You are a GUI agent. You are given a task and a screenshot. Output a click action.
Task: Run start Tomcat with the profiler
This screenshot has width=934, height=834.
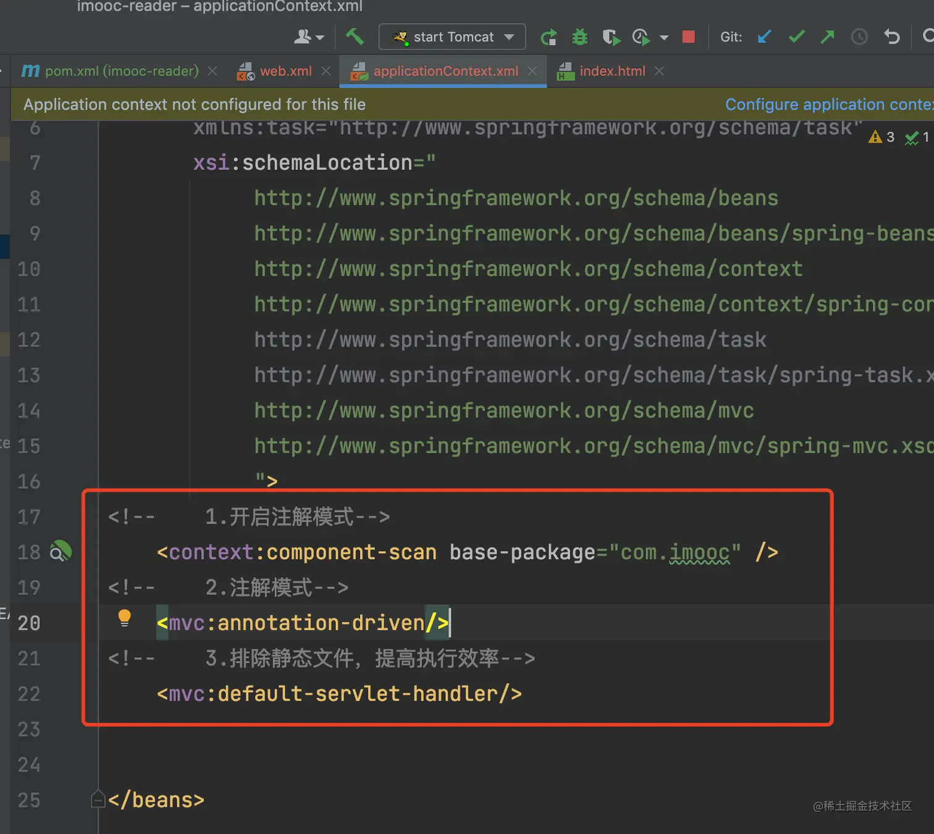coord(641,37)
